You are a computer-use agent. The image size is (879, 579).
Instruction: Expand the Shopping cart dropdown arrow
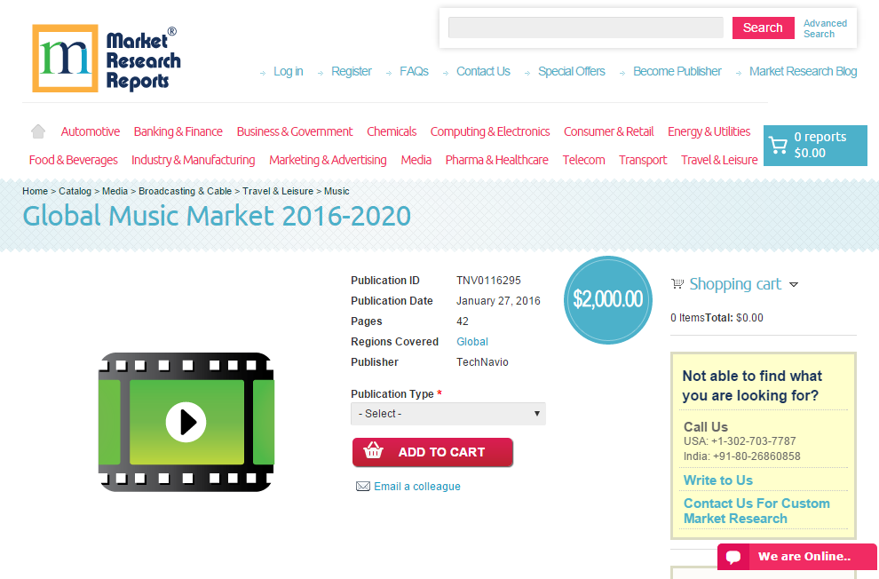pos(794,285)
